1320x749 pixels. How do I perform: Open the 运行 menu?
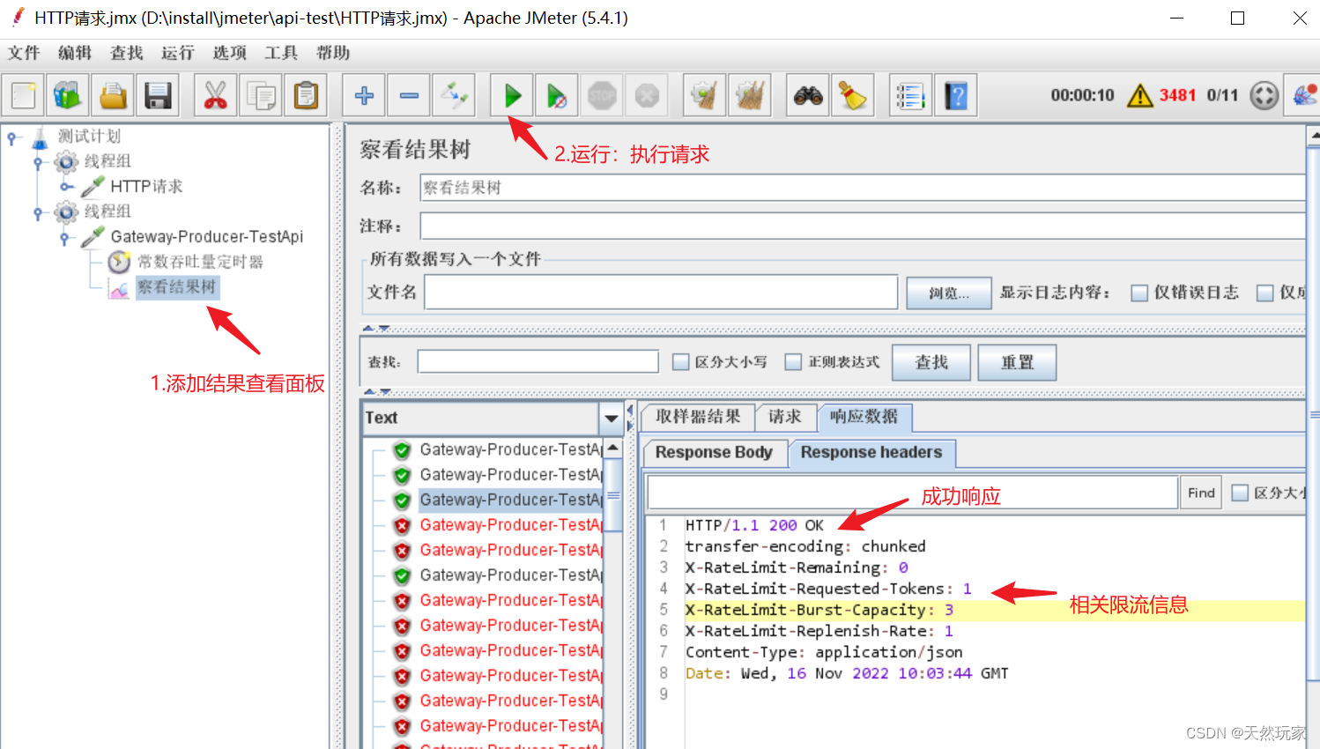(x=178, y=53)
